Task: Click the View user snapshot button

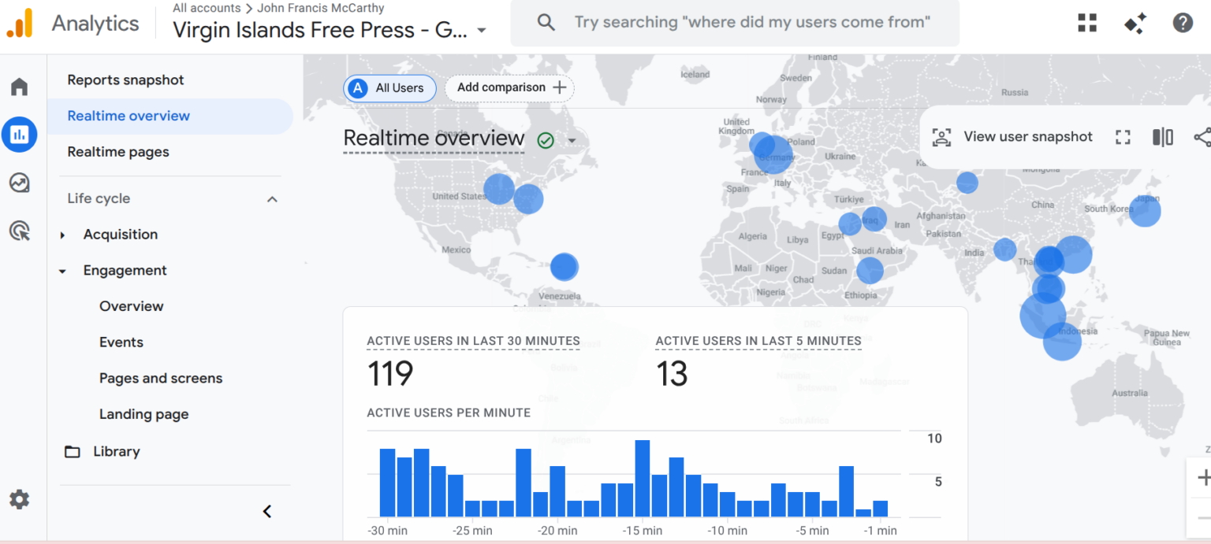Action: tap(1013, 136)
